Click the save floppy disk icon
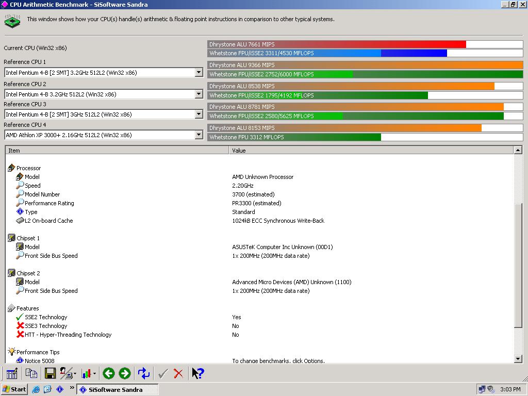 point(50,373)
